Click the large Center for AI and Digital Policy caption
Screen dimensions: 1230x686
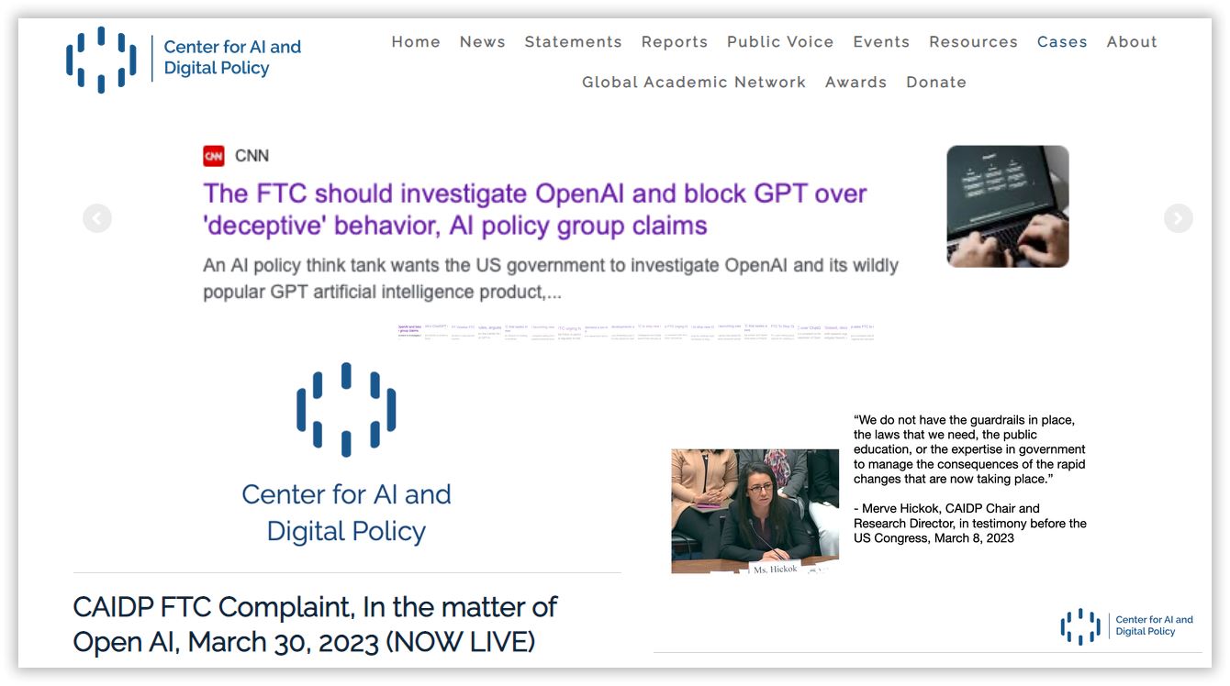(346, 513)
